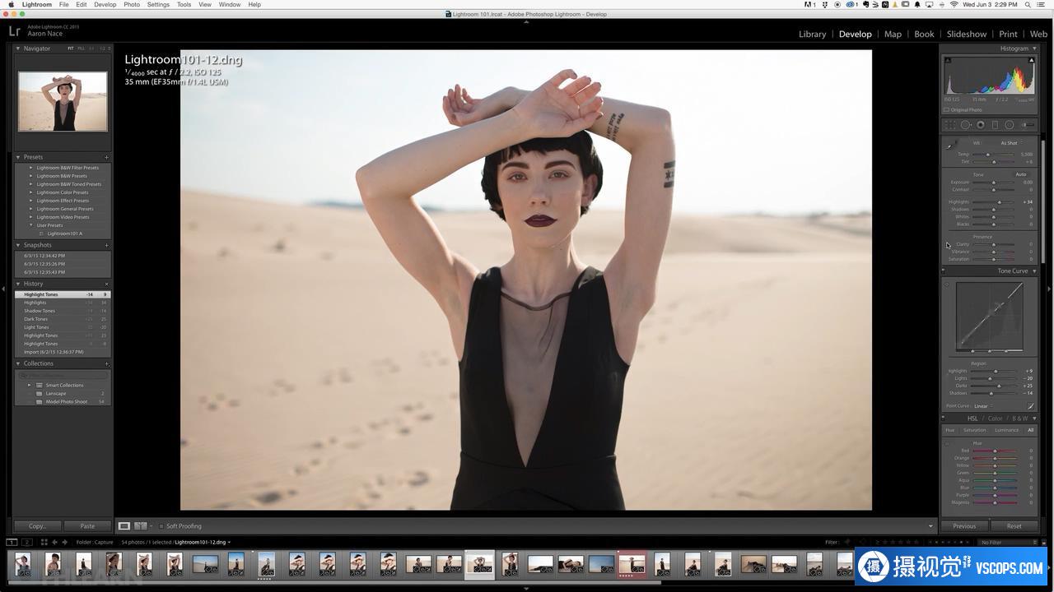Click the point curve edit icon

pyautogui.click(x=1030, y=406)
